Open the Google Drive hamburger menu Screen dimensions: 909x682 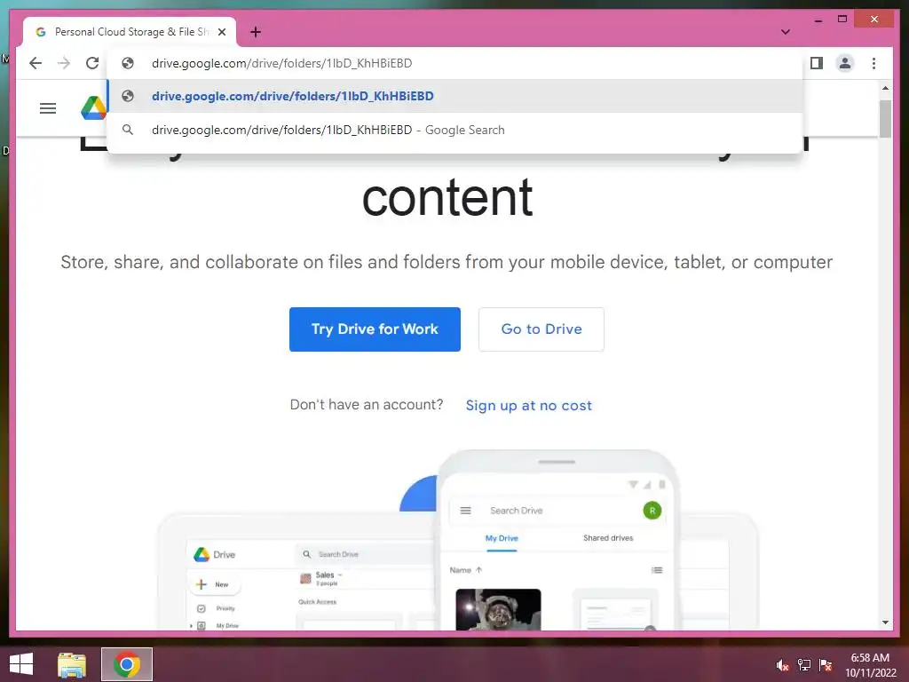tap(48, 108)
